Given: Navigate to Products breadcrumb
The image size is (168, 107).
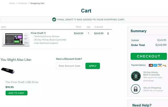Looking at the screenshot, I should click(23, 3).
